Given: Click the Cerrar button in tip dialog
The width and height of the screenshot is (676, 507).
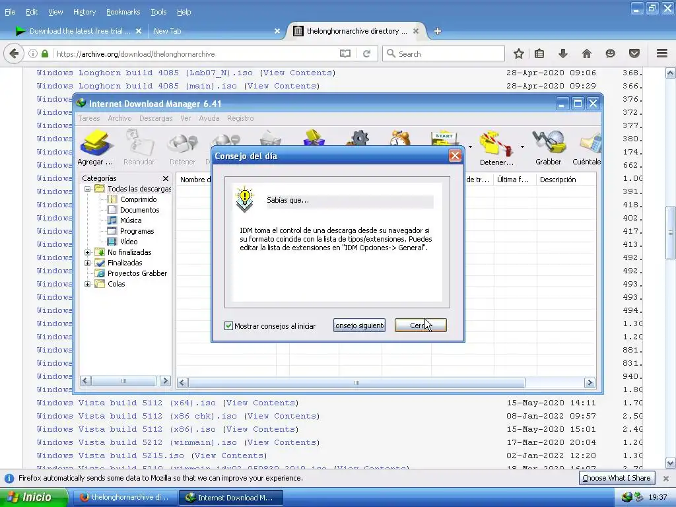Looking at the screenshot, I should click(x=421, y=325).
